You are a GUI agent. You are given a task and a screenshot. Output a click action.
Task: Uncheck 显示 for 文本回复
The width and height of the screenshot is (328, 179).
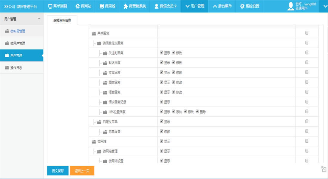point(162,72)
